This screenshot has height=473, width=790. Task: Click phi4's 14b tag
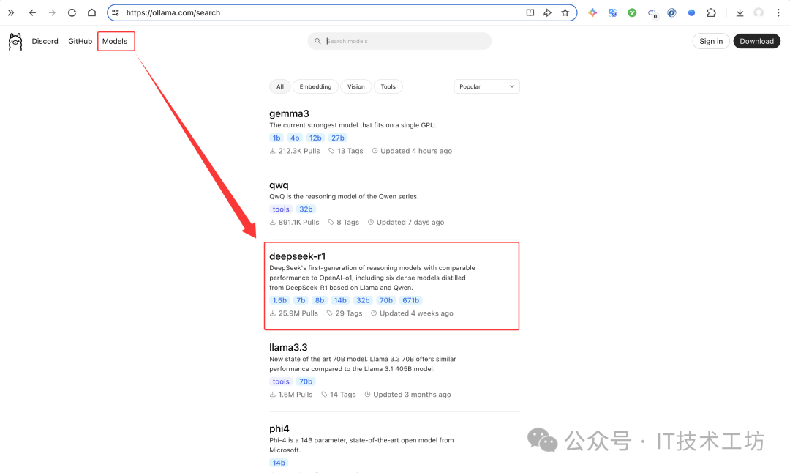pyautogui.click(x=279, y=463)
